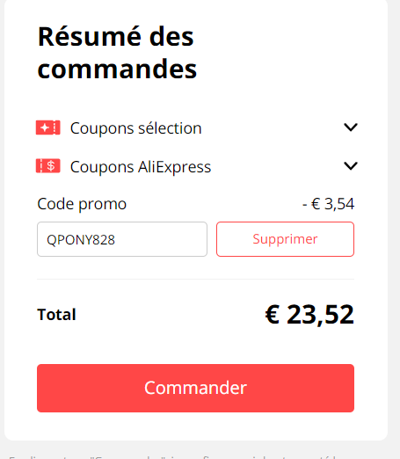Click the dollar ticket icon beside Coupons AliExpress
Image resolution: width=400 pixels, height=459 pixels.
48,166
